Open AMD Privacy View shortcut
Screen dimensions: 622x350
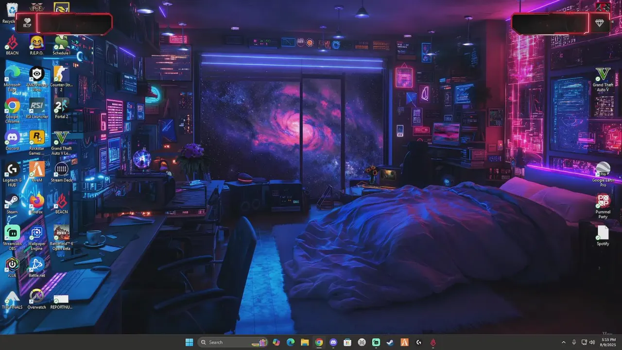point(37,79)
